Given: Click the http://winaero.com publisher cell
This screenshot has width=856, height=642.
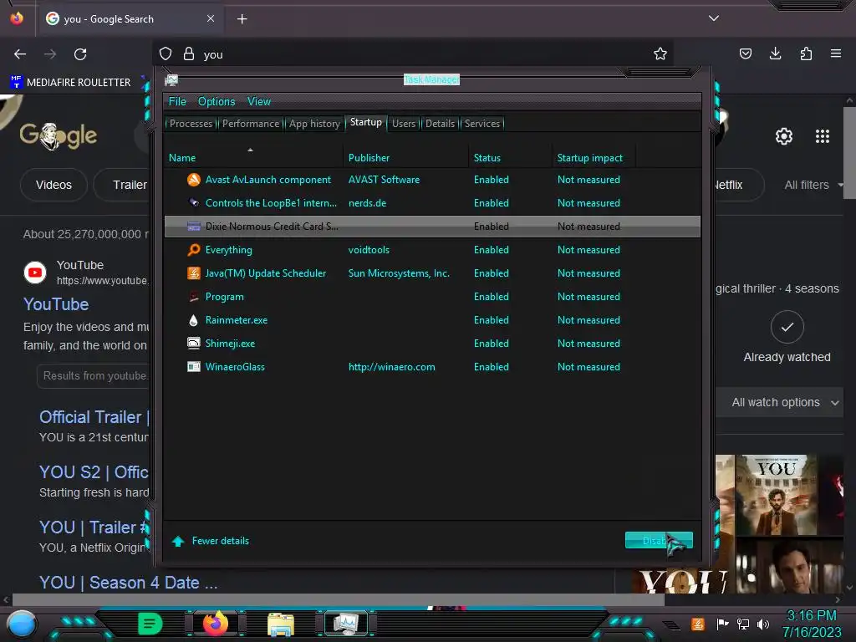Looking at the screenshot, I should pos(392,367).
